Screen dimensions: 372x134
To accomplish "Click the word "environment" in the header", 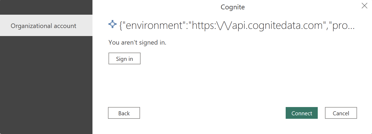I will tap(154, 25).
